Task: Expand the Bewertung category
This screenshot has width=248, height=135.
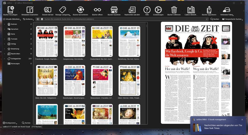Action: [4, 49]
